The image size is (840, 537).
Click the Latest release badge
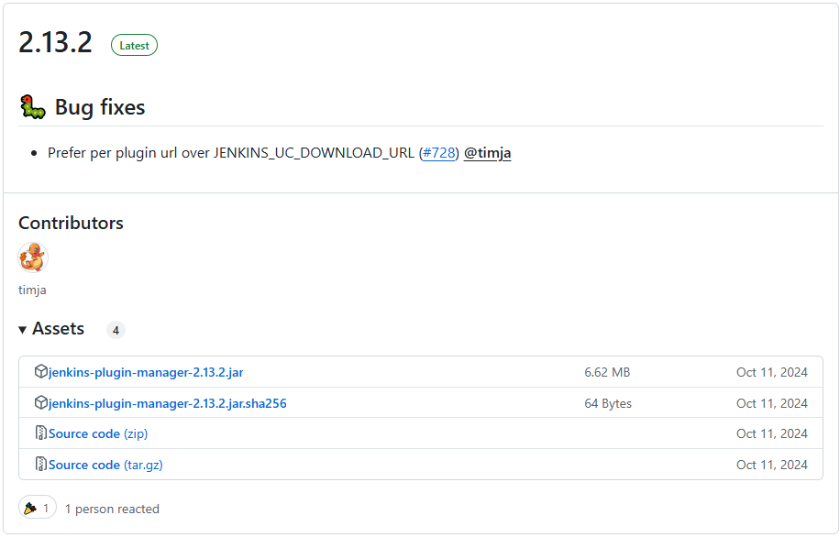coord(134,46)
